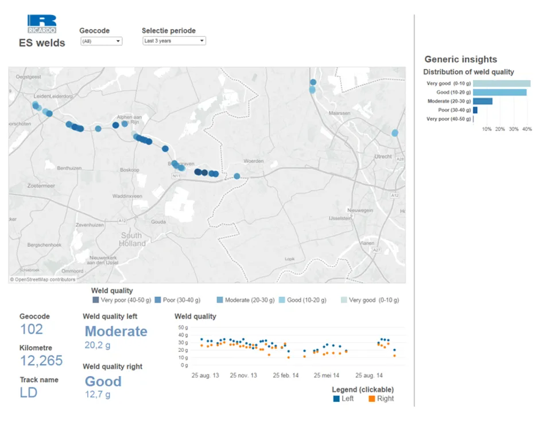Click the weld marker near Woerden
The image size is (551, 423).
(x=237, y=176)
